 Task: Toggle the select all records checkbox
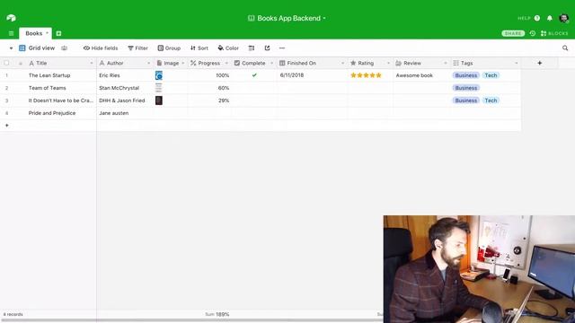[x=6, y=63]
